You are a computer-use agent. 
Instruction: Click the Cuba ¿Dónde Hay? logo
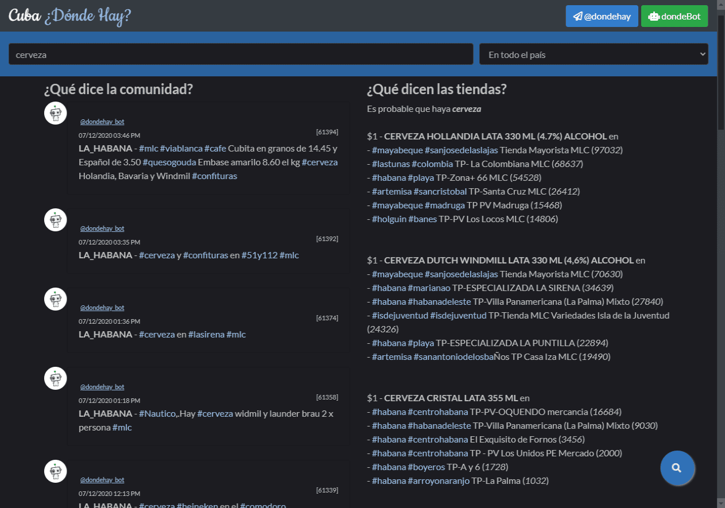[x=70, y=16]
